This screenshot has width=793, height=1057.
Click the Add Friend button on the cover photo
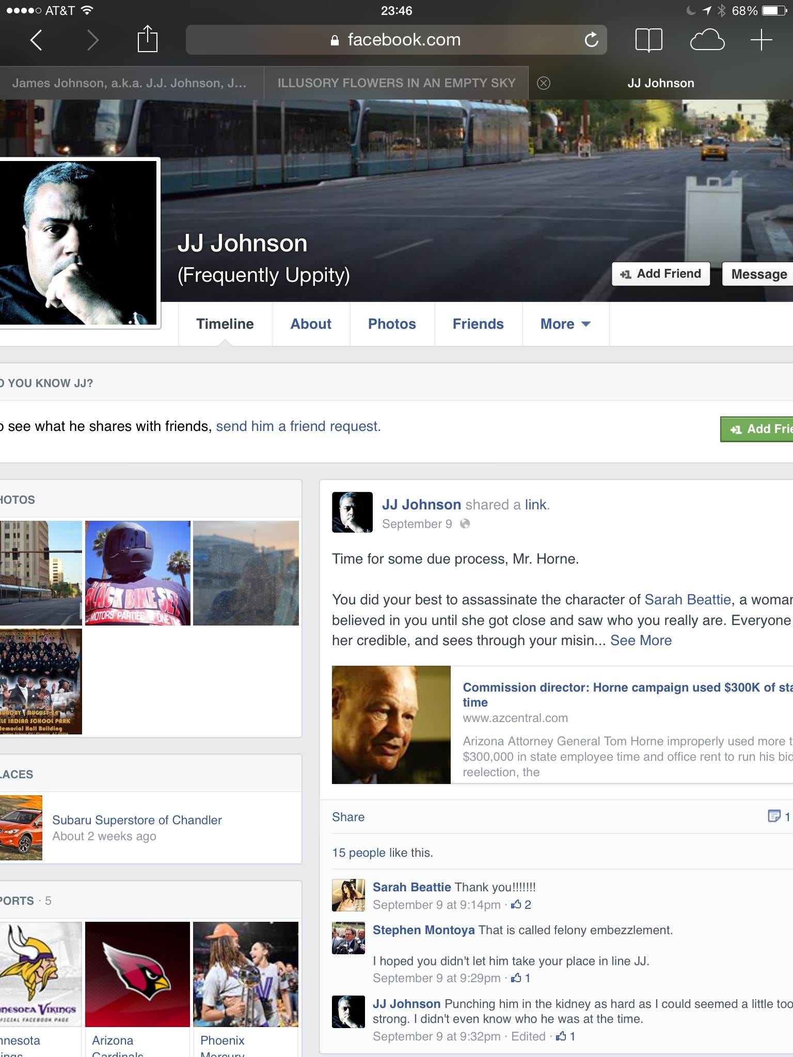click(661, 274)
